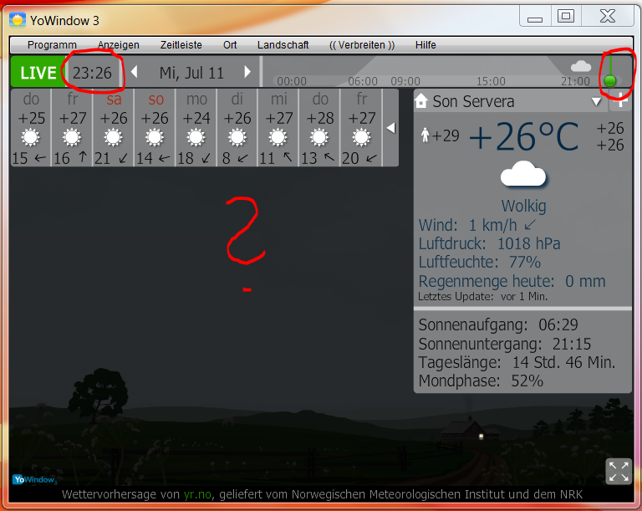This screenshot has width=642, height=511.
Task: Open the Hilfe menu
Action: click(x=425, y=44)
